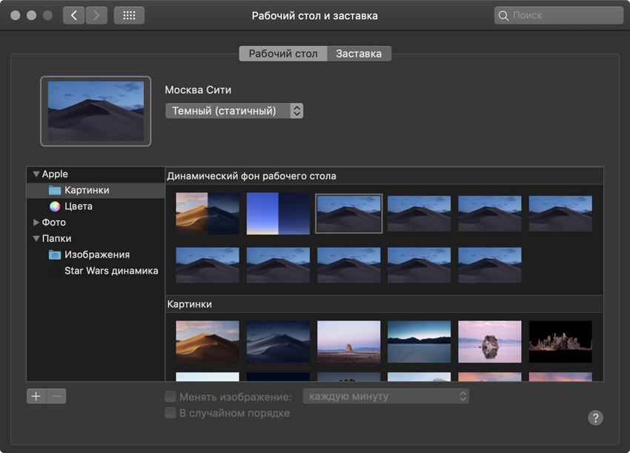Enable the Менять изображение checkbox

pyautogui.click(x=170, y=397)
